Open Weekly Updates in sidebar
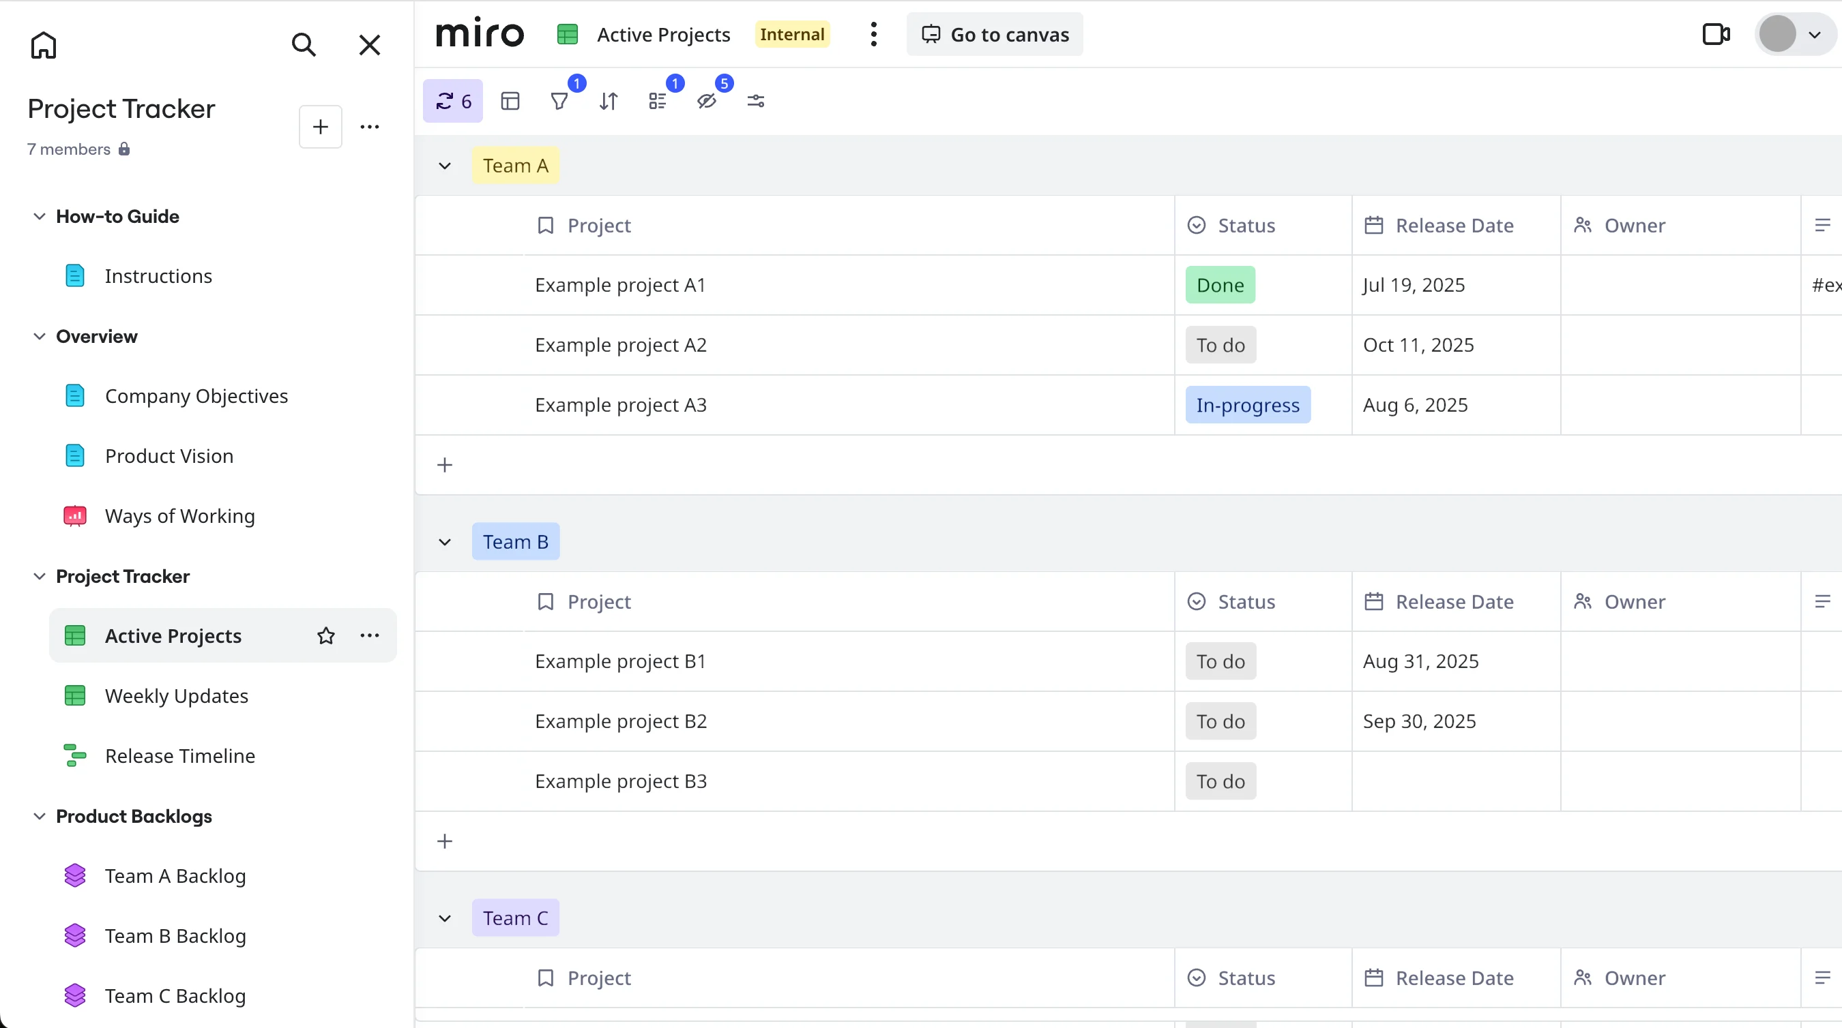1842x1028 pixels. [177, 696]
